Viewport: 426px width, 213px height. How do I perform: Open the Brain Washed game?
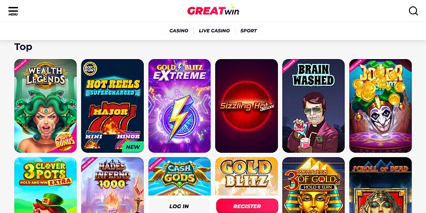tap(314, 106)
